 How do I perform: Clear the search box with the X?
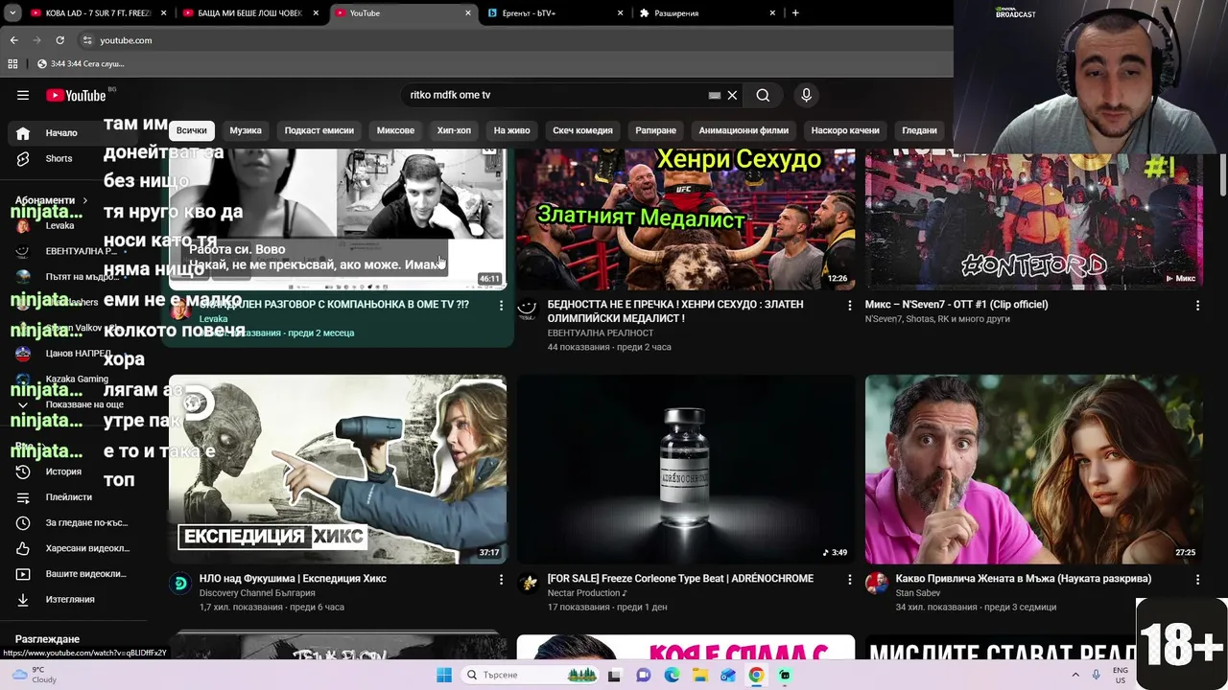point(732,95)
